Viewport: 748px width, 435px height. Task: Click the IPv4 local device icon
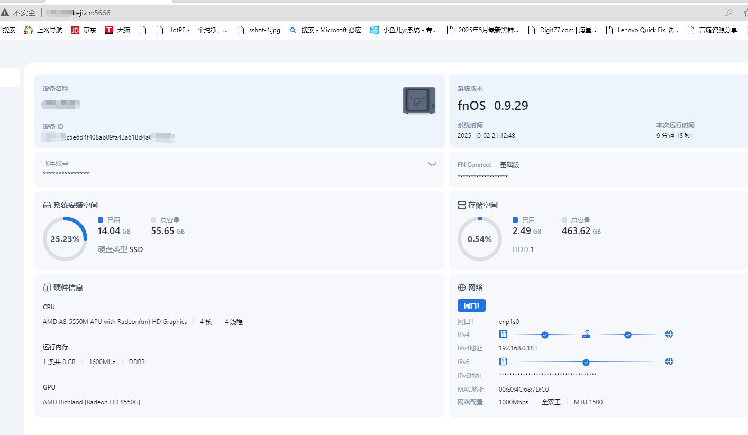pos(503,335)
